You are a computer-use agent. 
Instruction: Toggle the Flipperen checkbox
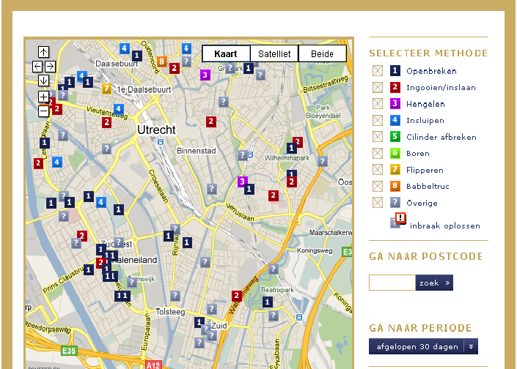point(378,170)
